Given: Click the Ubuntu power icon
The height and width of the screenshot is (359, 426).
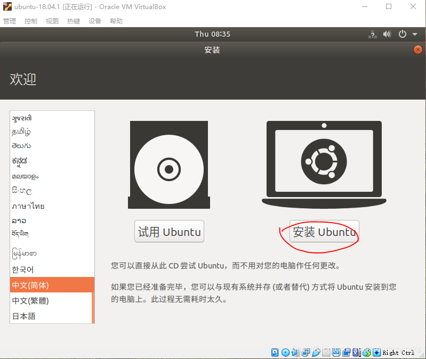Looking at the screenshot, I should point(403,34).
